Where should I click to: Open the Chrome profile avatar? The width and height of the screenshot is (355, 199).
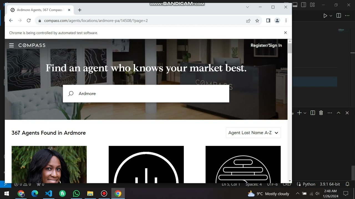point(277,20)
